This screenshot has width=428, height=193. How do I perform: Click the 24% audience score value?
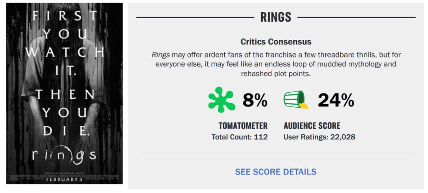(336, 101)
